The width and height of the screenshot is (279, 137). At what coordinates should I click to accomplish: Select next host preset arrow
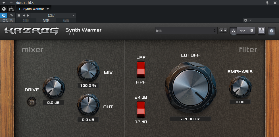(x=28, y=16)
